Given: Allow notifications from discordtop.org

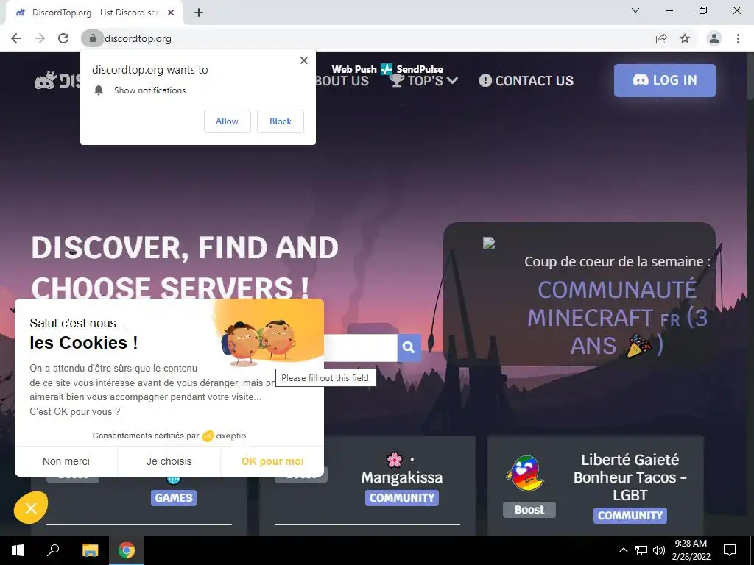Looking at the screenshot, I should pos(227,121).
